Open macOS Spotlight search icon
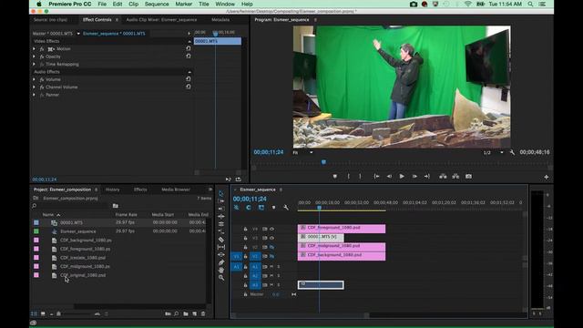The height and width of the screenshot is (328, 583). pos(530,4)
